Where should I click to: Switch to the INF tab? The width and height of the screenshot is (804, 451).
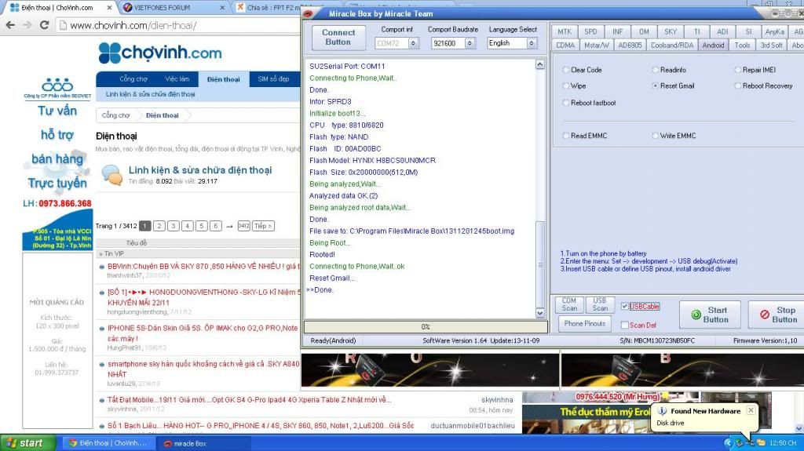click(617, 32)
